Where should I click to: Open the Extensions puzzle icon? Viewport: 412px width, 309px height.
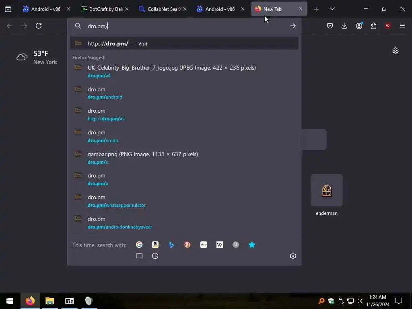pyautogui.click(x=373, y=26)
